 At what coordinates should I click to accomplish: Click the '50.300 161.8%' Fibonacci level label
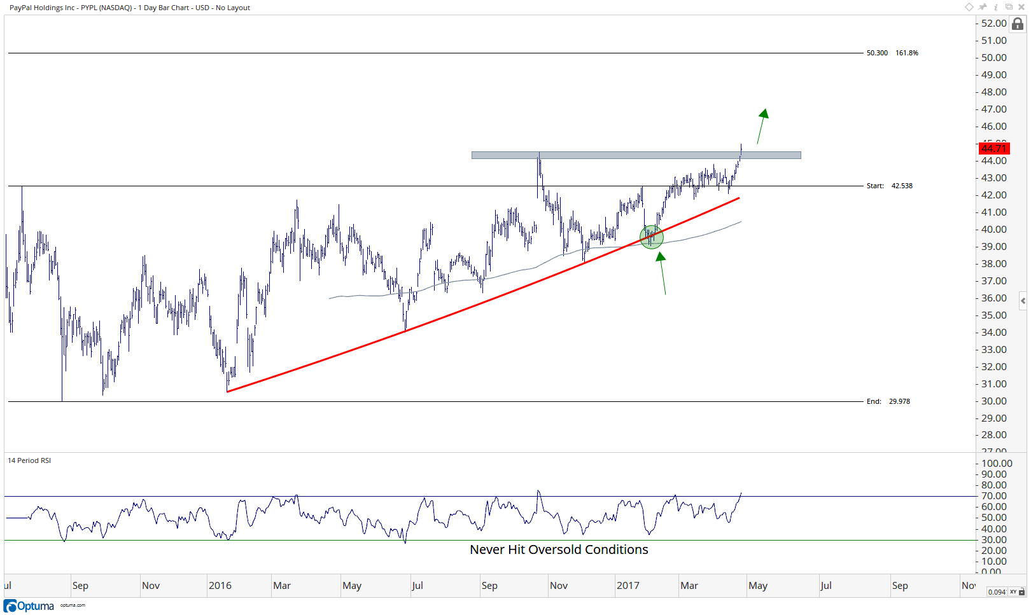(892, 53)
